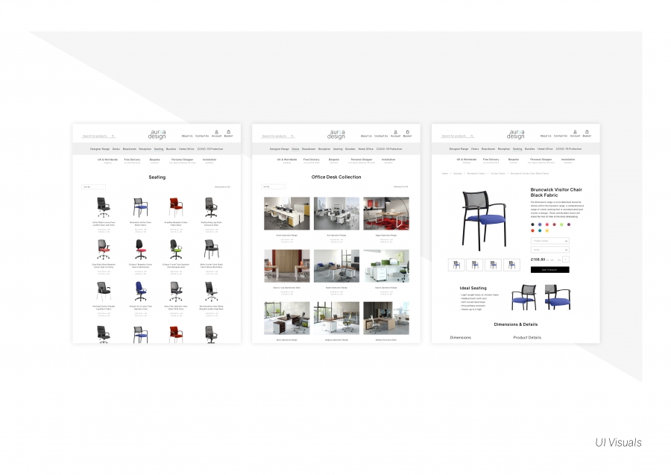The height and width of the screenshot is (475, 671).
Task: Select Boardroom in the Office Desk Collection navigation
Action: (x=309, y=149)
